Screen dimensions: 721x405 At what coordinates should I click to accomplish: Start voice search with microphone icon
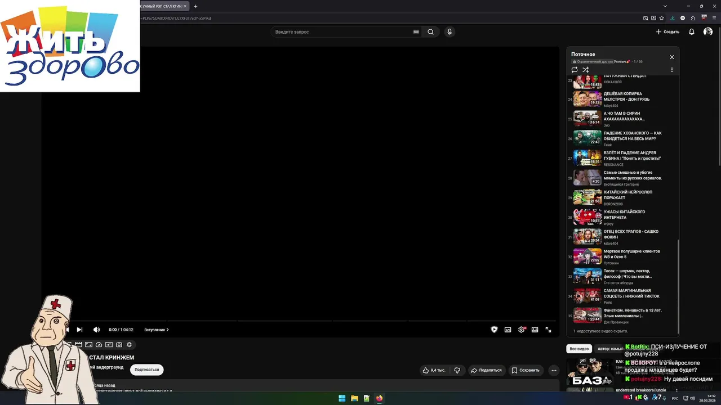pos(449,32)
